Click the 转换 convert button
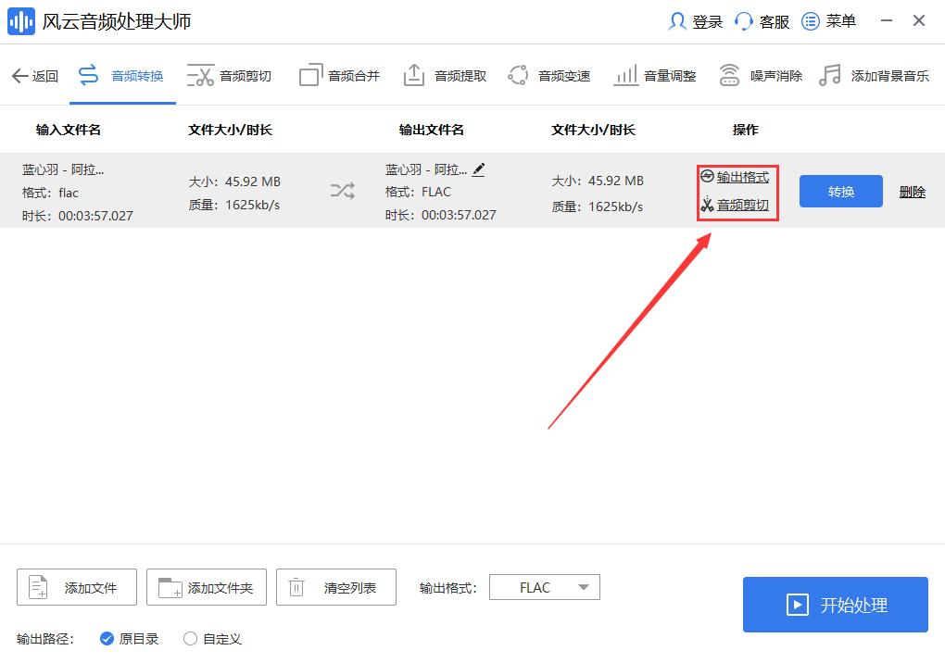 (839, 191)
